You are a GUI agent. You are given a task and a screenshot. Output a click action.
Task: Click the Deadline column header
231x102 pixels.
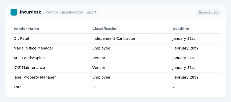181,29
